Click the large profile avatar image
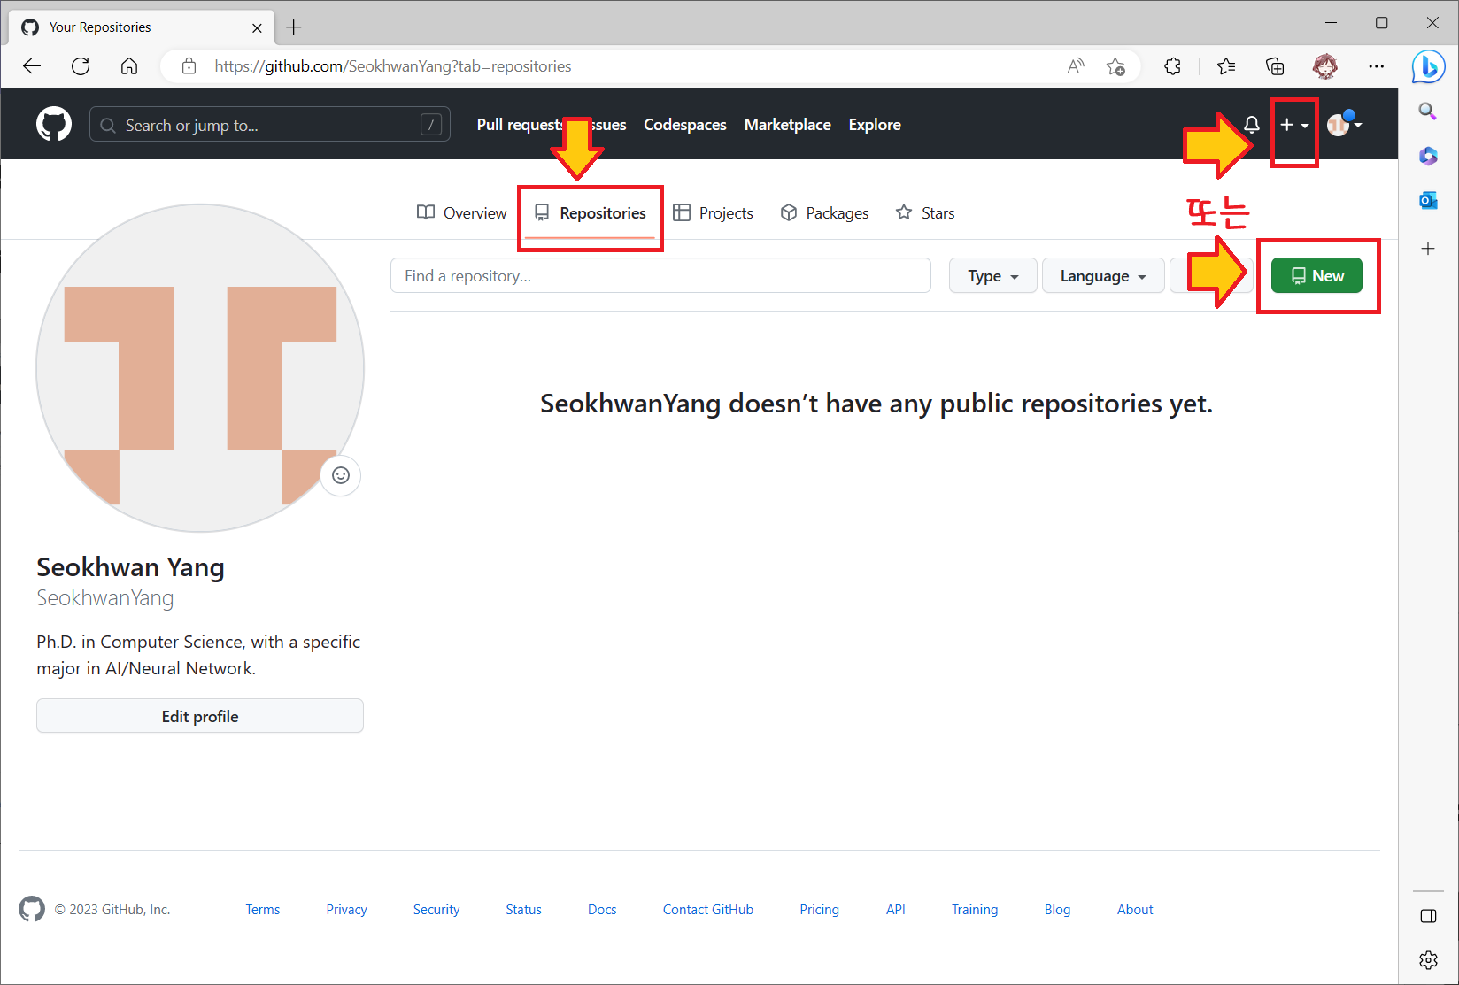 [x=200, y=368]
